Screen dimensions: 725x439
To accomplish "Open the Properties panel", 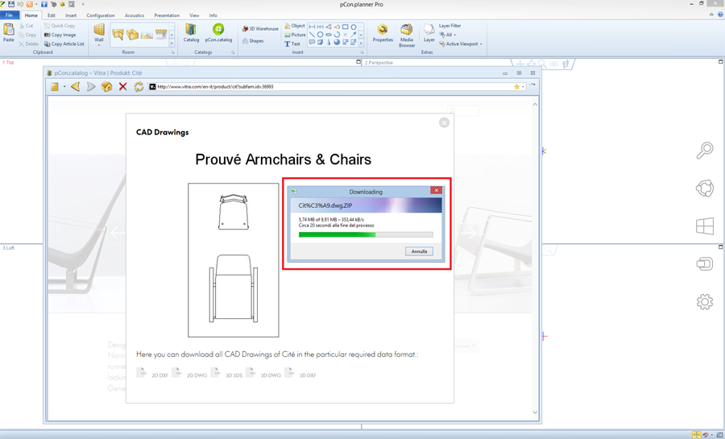I will (x=383, y=33).
